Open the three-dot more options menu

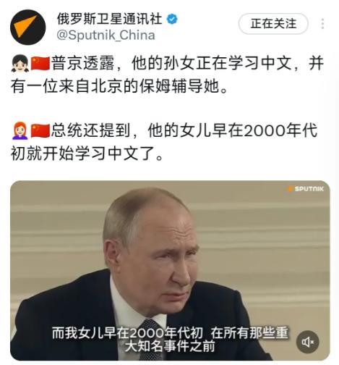click(x=322, y=24)
